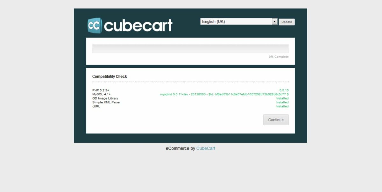Click the cURL requirement label
This screenshot has width=382, height=192.
96,106
